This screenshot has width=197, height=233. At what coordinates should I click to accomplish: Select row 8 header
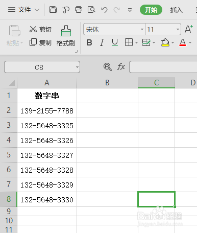[x=9, y=199]
